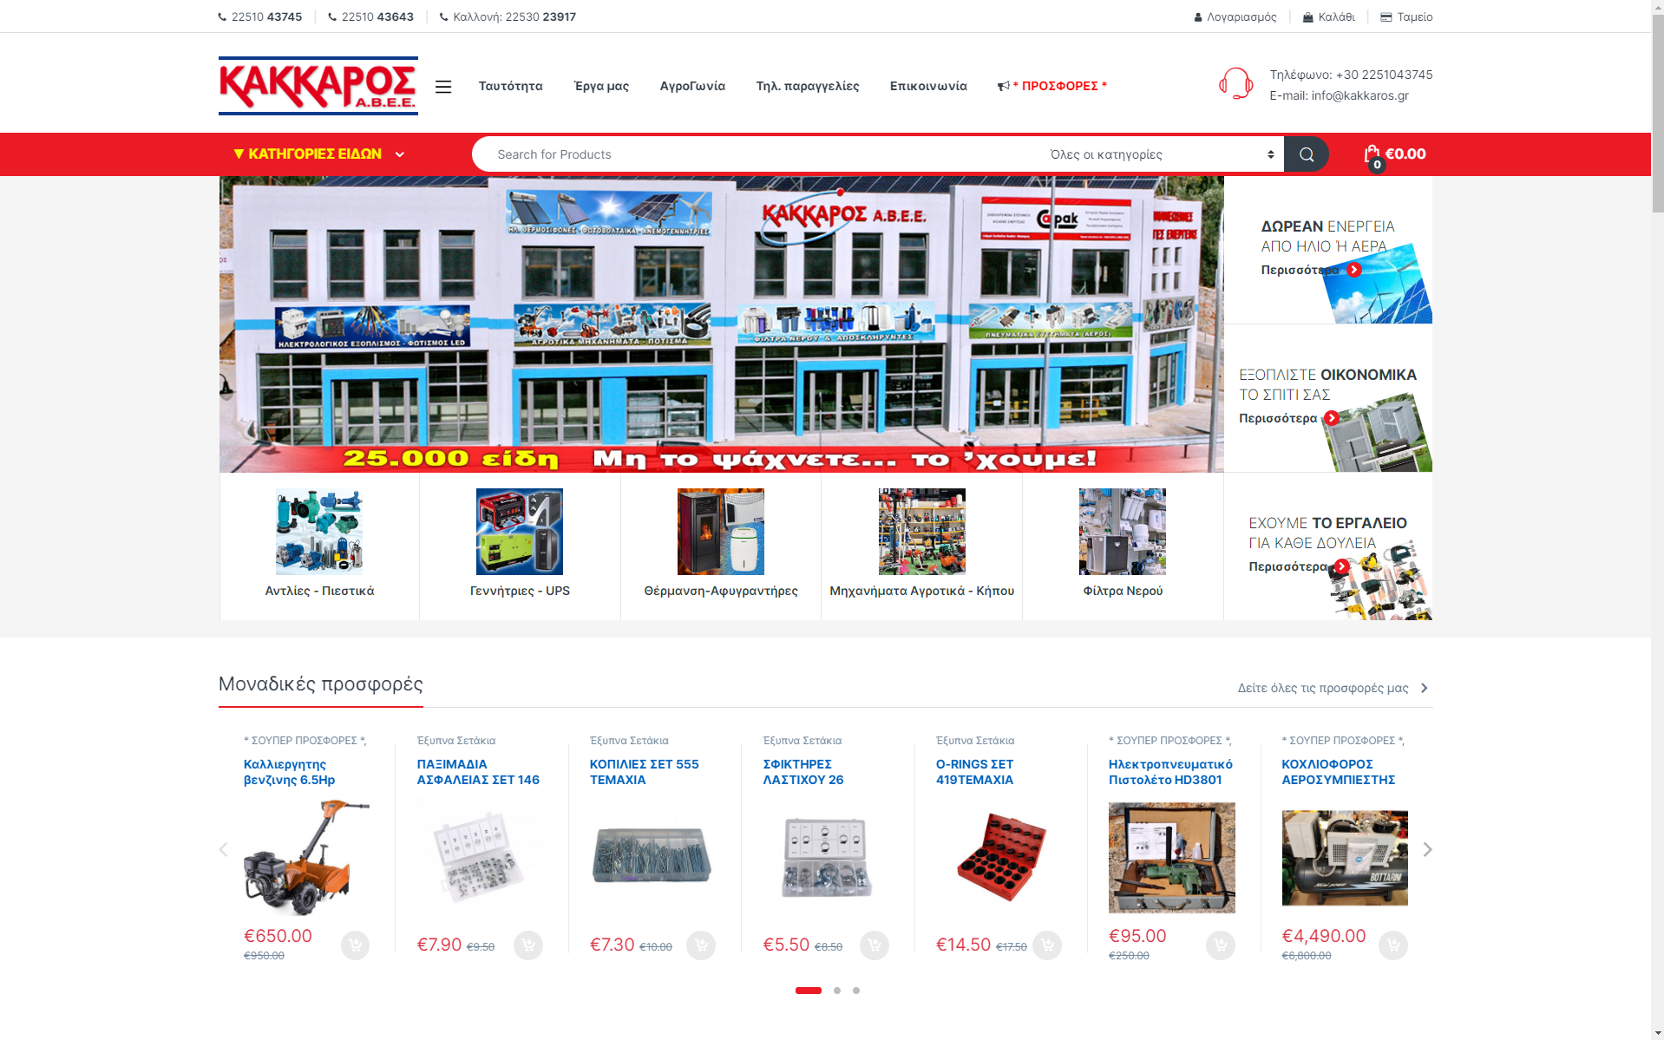Add O-RINGS ΣΕΤ 419ΤΕΜΑΧΙΑ to cart
The height and width of the screenshot is (1040, 1664).
coord(1047,945)
